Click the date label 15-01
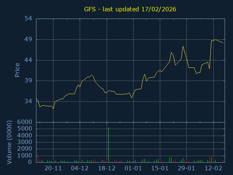This screenshot has height=175, width=233. pyautogui.click(x=160, y=168)
